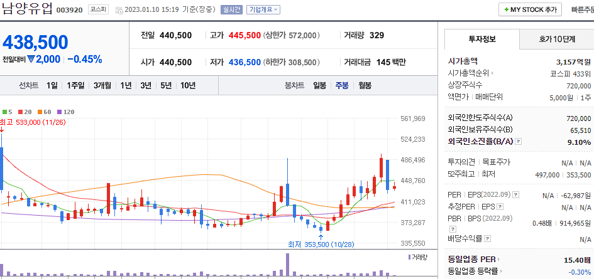Viewport: 594px width, 279px height.
Task: Click 저가 value 436,500
Action: coord(245,62)
